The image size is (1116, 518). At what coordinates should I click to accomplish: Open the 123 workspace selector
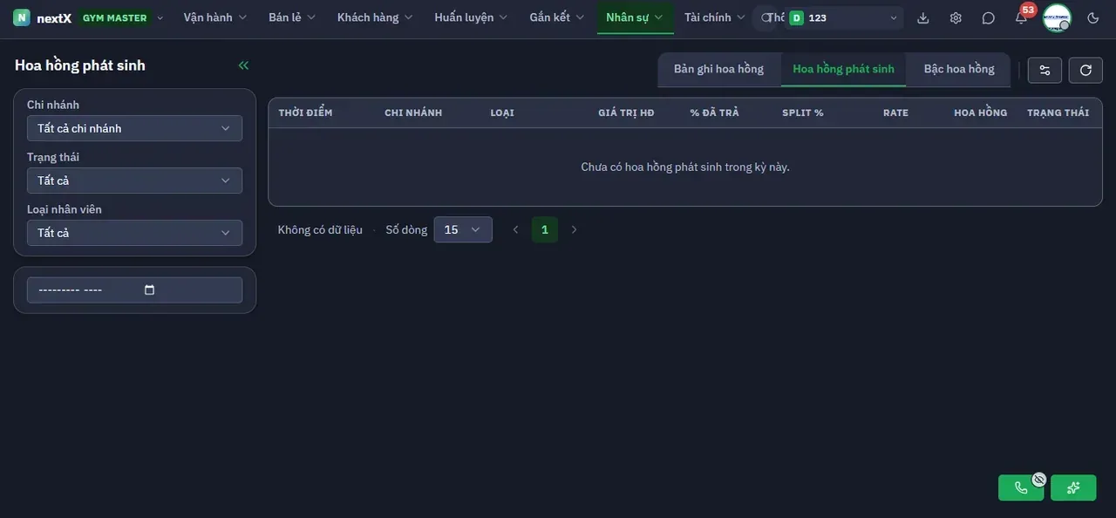843,17
